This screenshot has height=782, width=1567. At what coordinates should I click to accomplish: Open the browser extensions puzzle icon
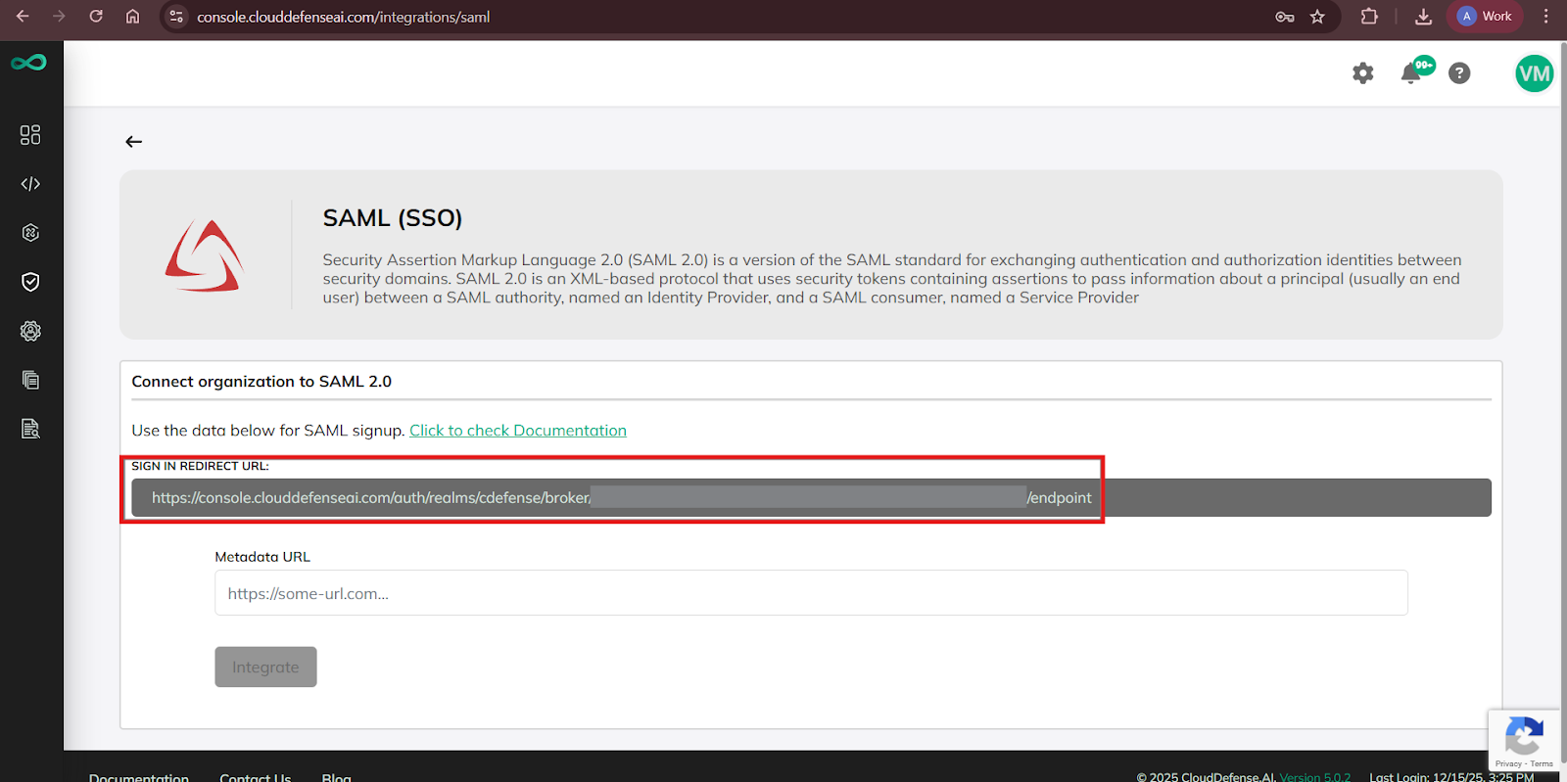(1369, 17)
